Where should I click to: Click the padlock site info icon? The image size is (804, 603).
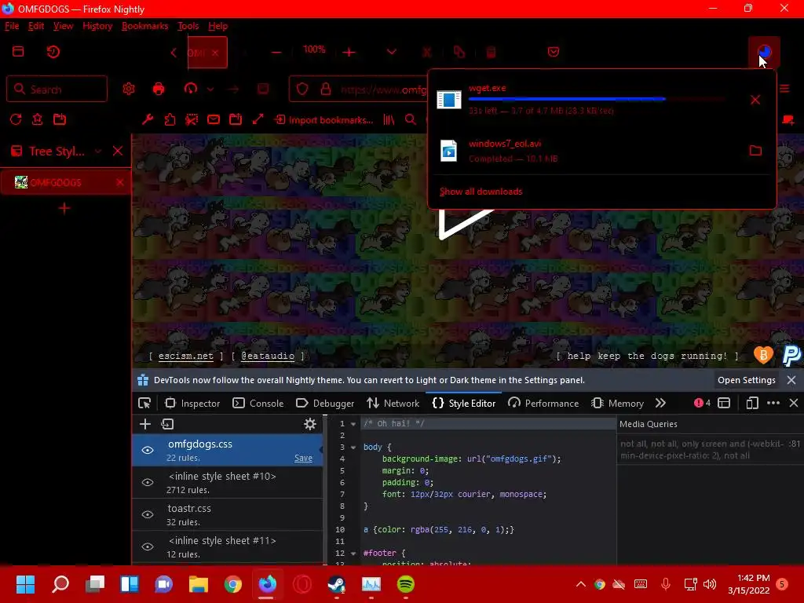326,89
